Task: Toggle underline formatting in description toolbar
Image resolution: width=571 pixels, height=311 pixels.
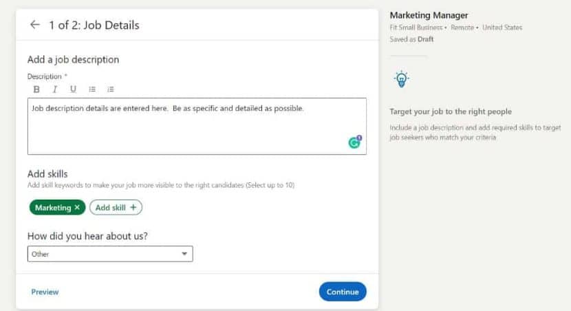Action: [x=73, y=89]
